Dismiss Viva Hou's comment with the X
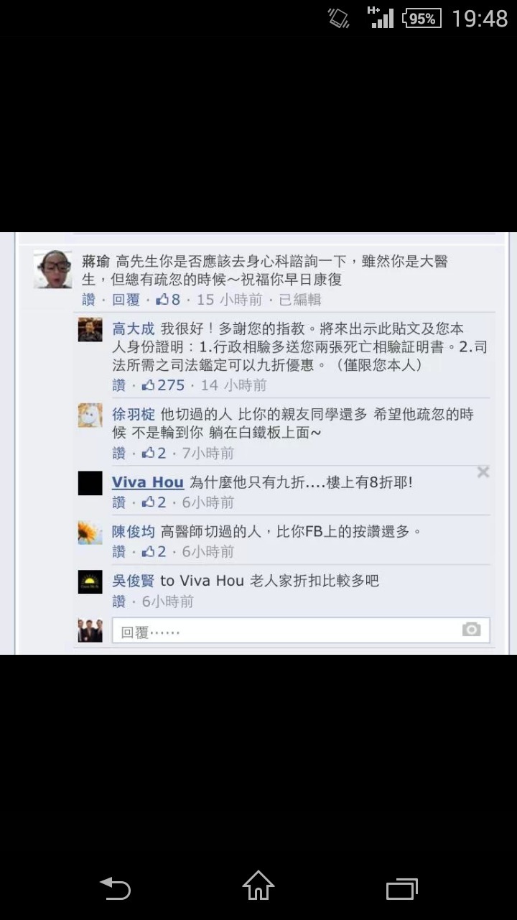517x920 pixels. [x=483, y=472]
